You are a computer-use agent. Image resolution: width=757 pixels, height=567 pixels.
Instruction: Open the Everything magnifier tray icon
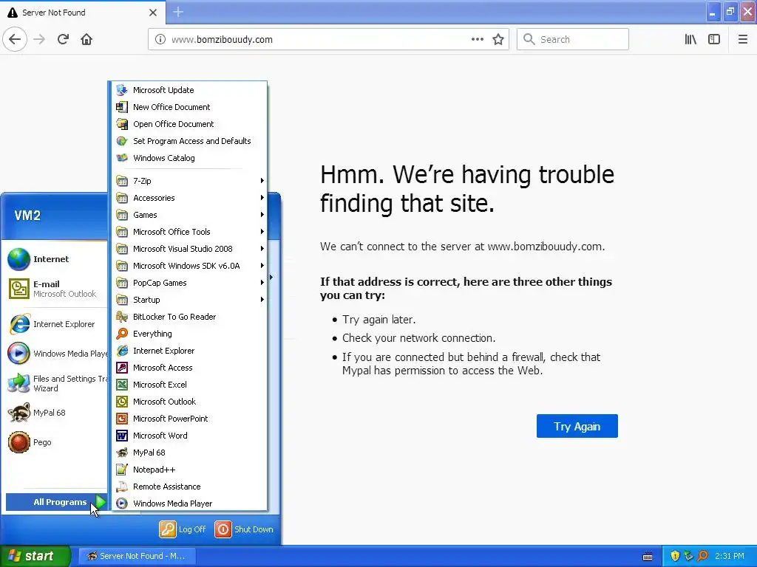pyautogui.click(x=703, y=556)
